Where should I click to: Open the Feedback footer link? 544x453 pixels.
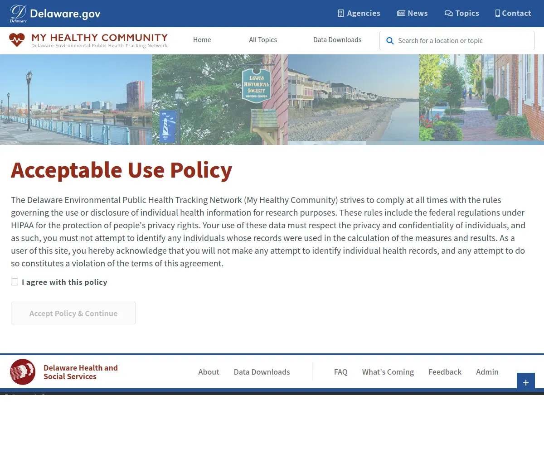tap(445, 372)
